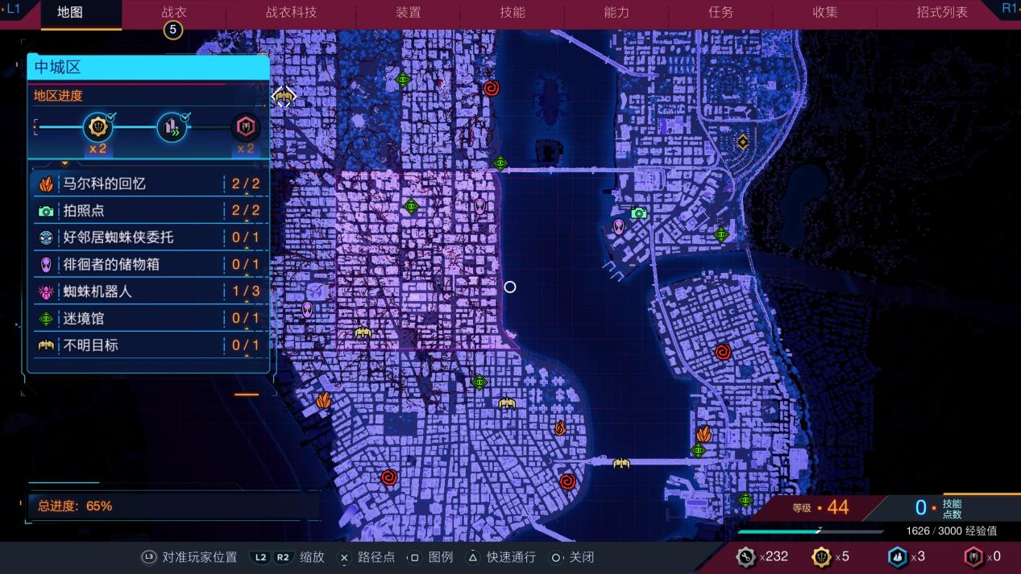
Task: Go to the 能力 tab
Action: point(616,12)
